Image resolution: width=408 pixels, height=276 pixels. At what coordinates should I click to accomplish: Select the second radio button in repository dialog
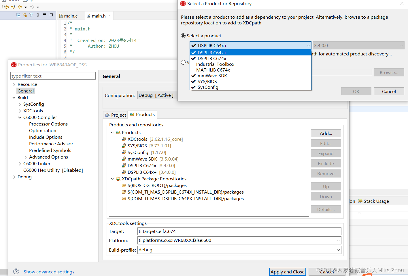point(183,62)
